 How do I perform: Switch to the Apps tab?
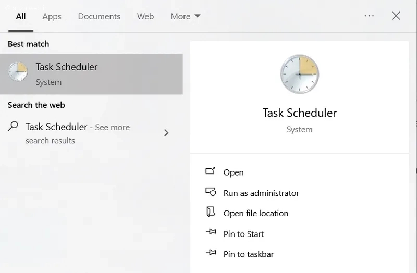[52, 16]
